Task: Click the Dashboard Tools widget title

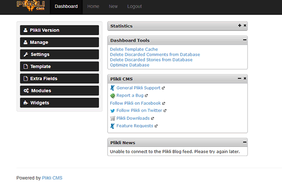Action: [130, 40]
